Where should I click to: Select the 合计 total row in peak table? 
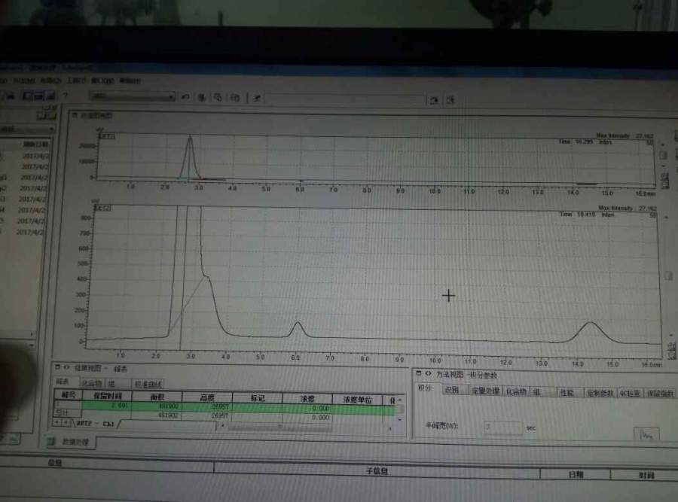[224, 416]
